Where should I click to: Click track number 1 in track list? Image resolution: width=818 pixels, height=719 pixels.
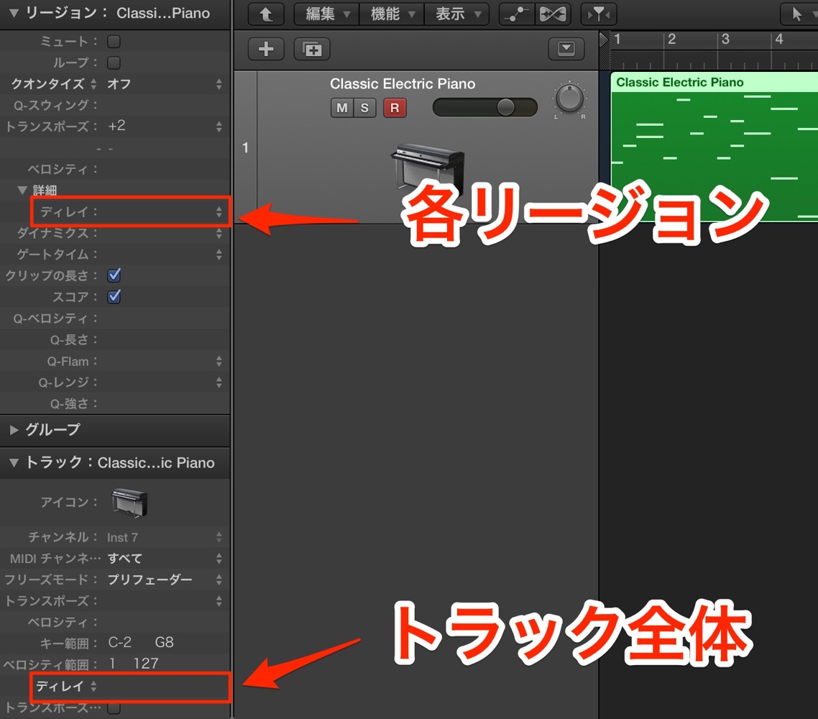coord(245,147)
